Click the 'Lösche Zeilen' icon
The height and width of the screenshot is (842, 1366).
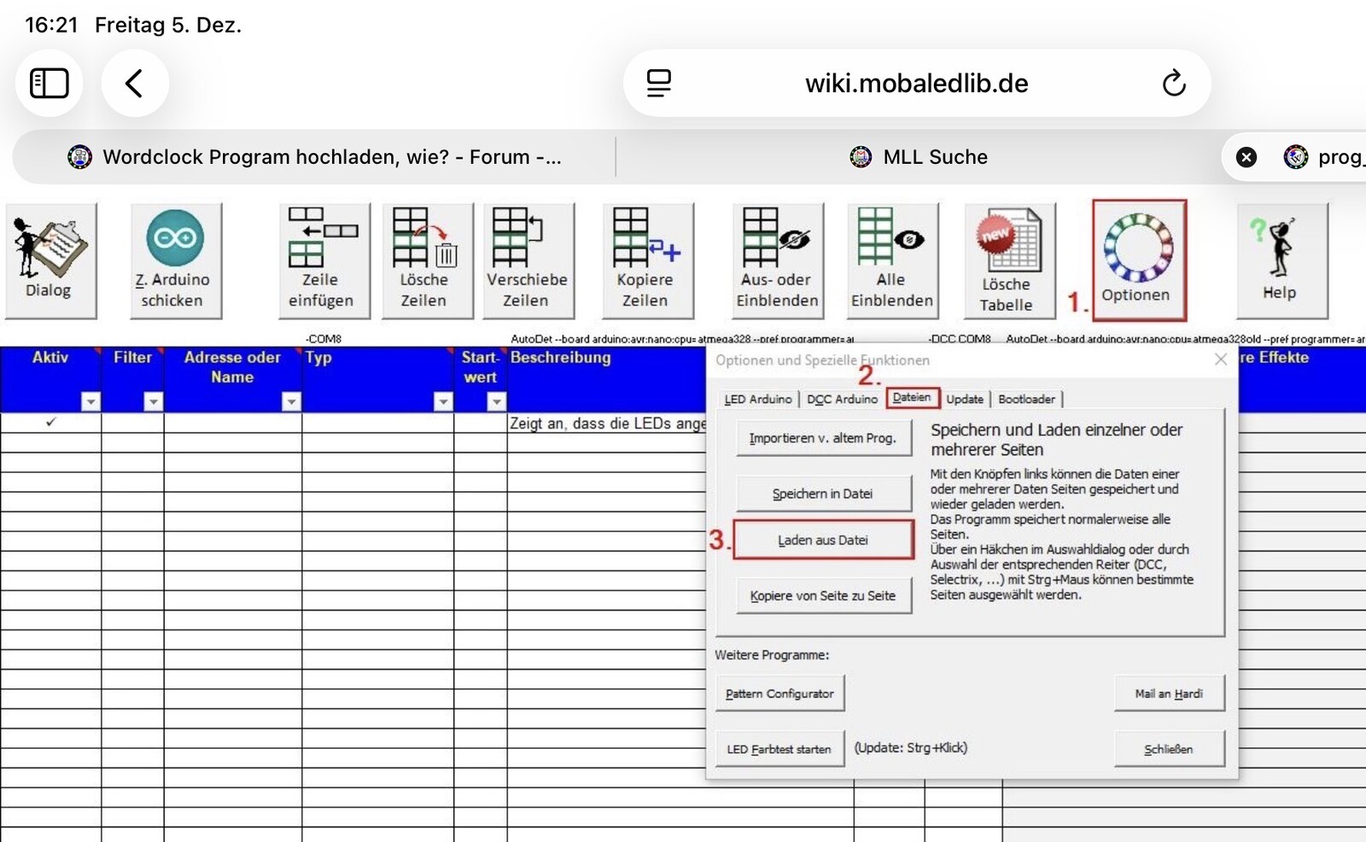click(x=426, y=260)
